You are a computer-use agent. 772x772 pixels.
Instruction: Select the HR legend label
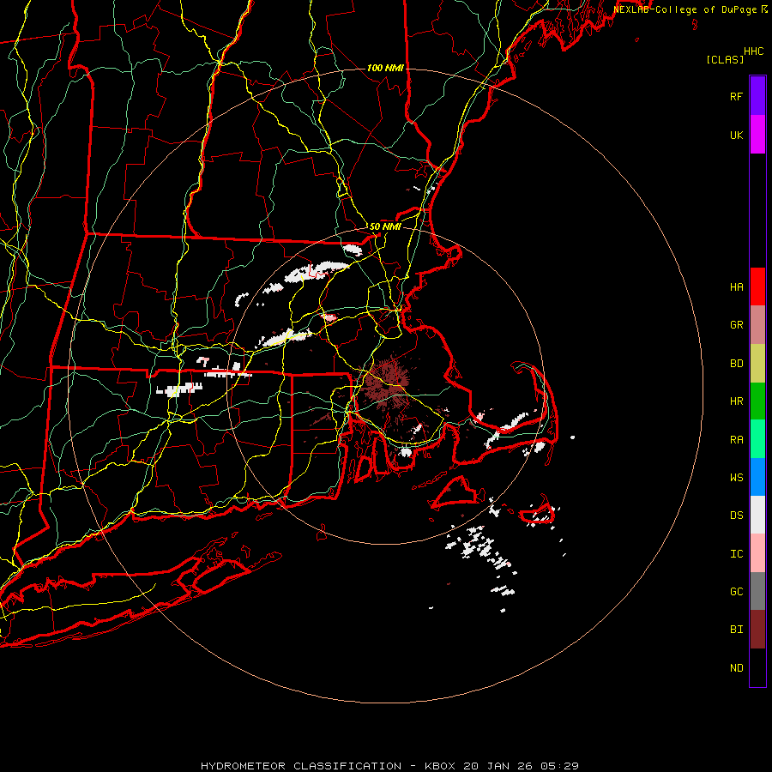tap(736, 401)
